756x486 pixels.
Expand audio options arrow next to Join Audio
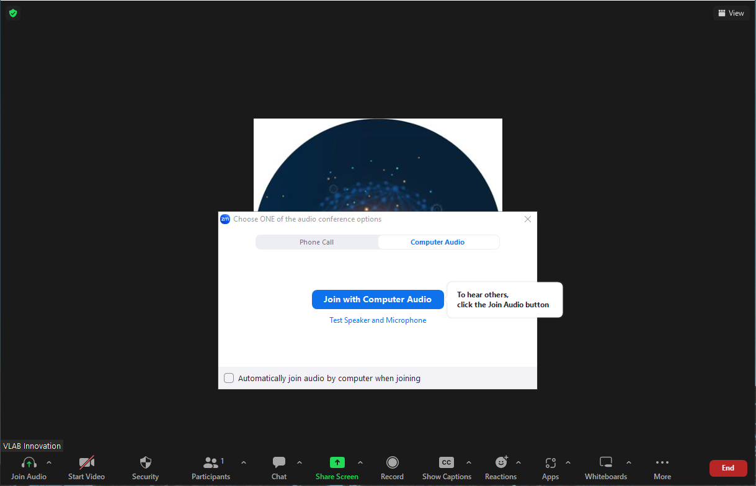tap(49, 462)
